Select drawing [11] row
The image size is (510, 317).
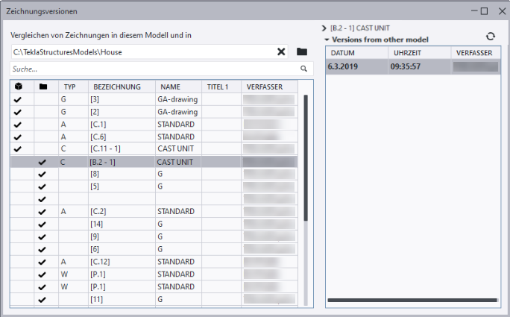coord(154,299)
